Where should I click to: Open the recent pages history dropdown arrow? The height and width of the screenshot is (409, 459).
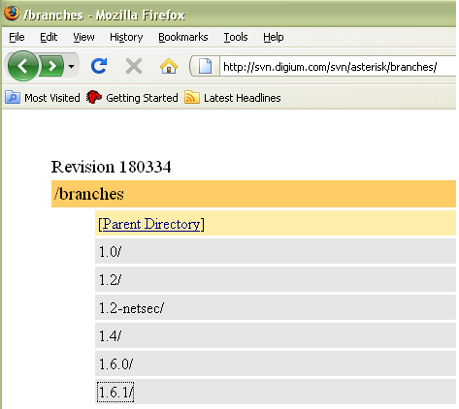point(72,67)
